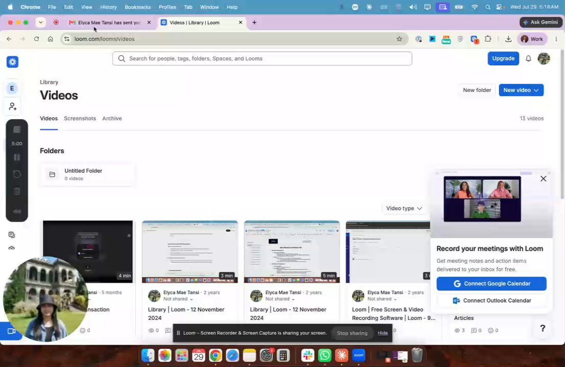Expand Not shared dropdown on Free Screen video

(x=382, y=299)
